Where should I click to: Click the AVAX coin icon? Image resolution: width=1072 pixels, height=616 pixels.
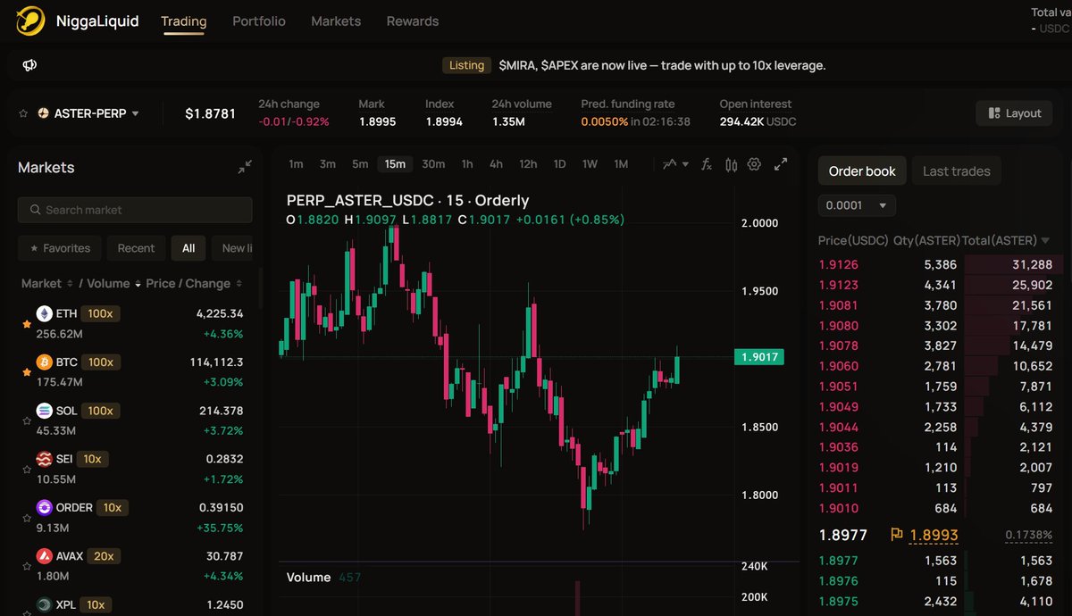[x=44, y=556]
